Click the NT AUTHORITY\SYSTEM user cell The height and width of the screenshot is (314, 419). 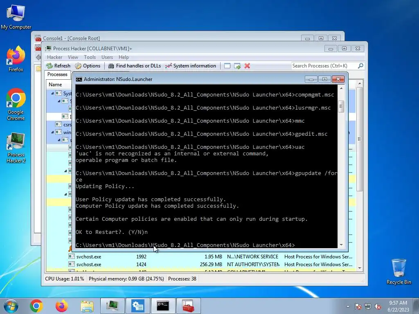pos(253,265)
